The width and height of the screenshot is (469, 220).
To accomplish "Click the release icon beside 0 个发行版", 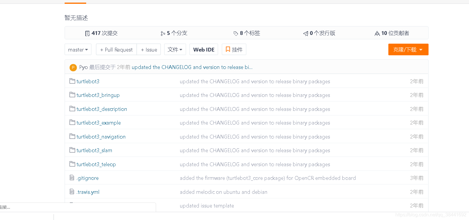I will tap(306, 33).
